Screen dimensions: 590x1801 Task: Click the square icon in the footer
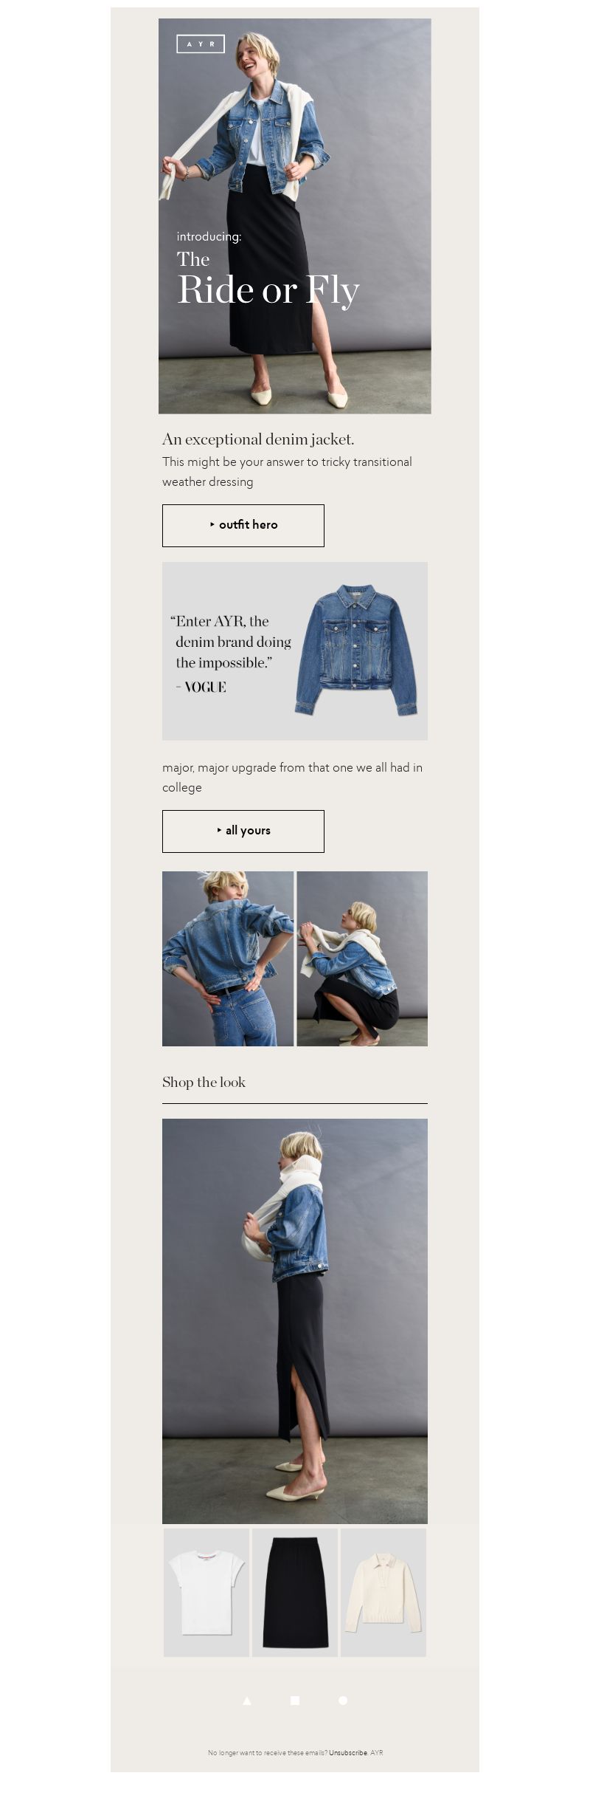(x=295, y=1701)
